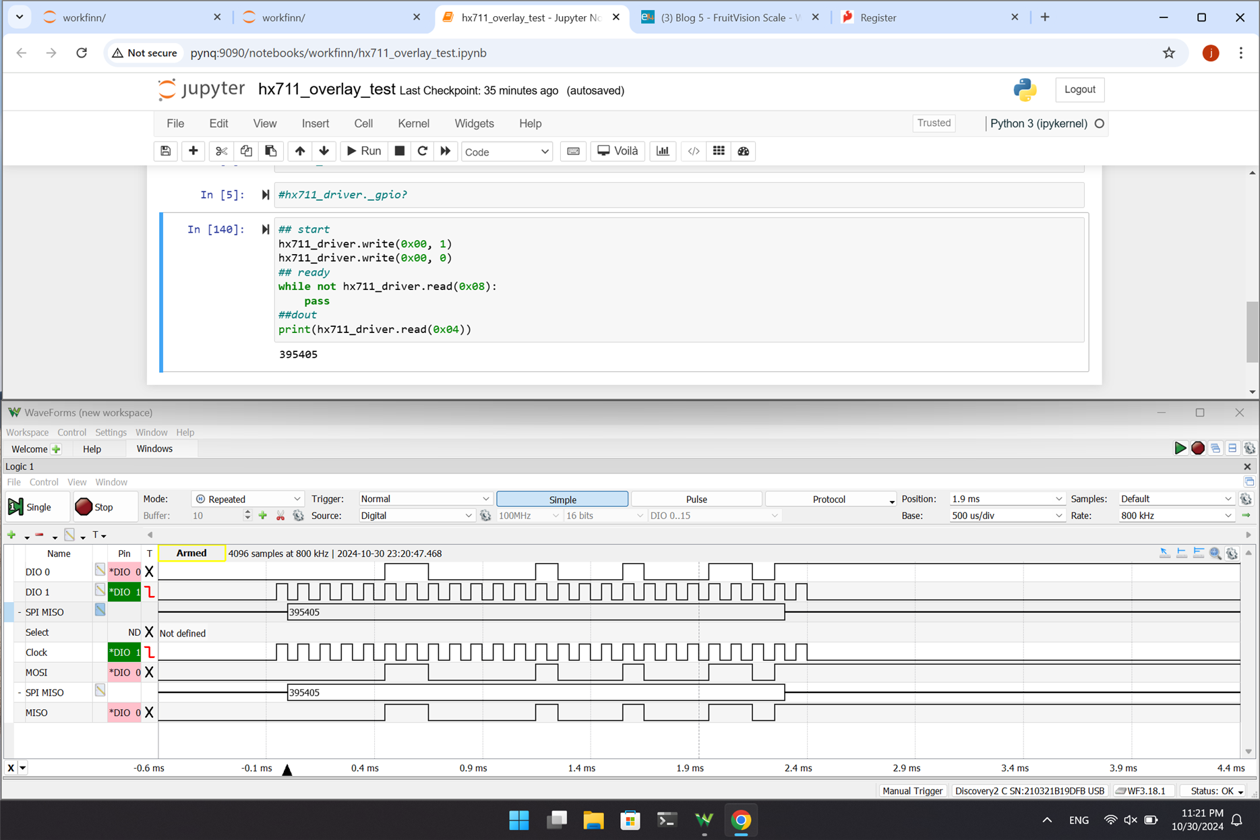The width and height of the screenshot is (1260, 840).
Task: Open the Trigger Normal dropdown
Action: 425,499
